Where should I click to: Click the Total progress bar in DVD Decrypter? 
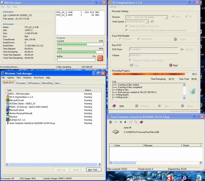(x=80, y=52)
